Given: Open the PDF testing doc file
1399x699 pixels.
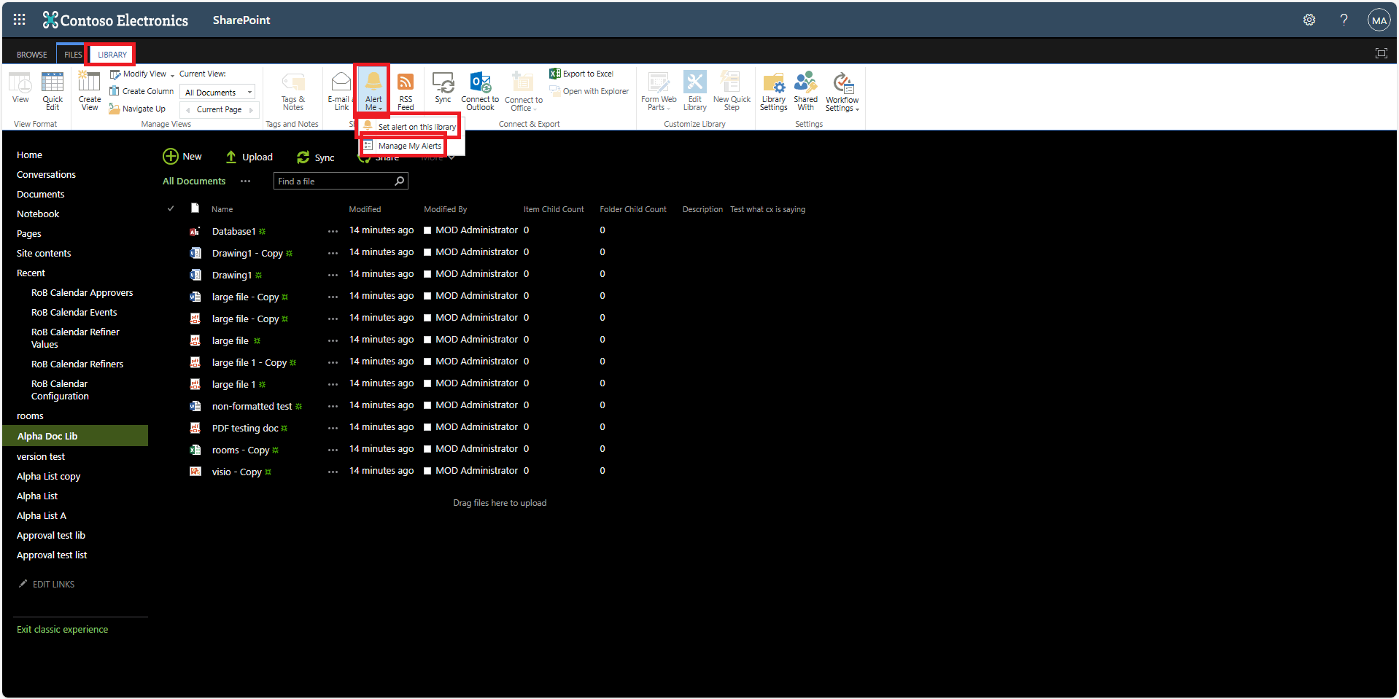Looking at the screenshot, I should coord(245,428).
